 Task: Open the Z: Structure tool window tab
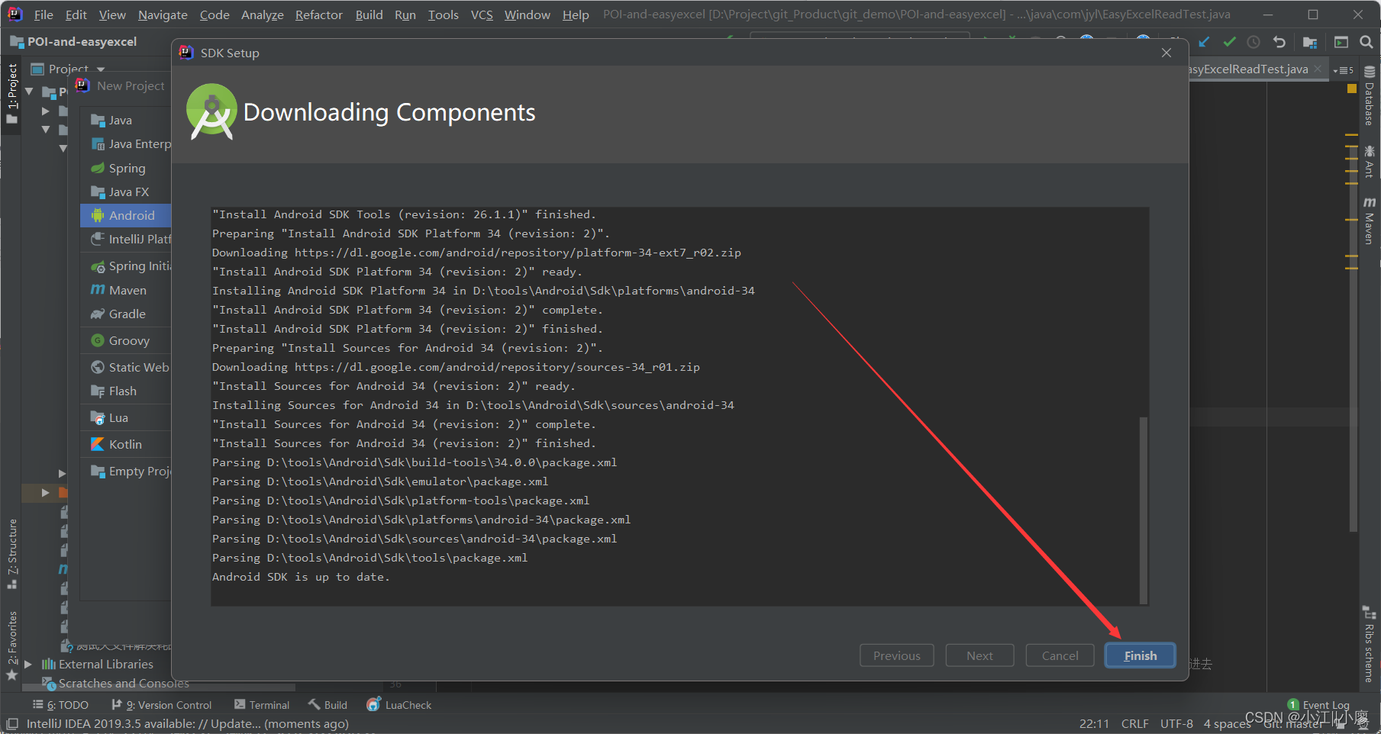(x=12, y=553)
